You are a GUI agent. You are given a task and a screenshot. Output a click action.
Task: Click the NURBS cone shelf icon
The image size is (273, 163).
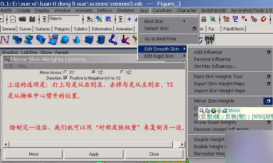(77, 40)
